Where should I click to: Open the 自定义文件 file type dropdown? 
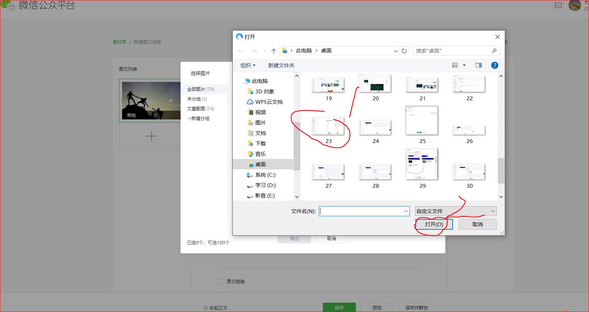(x=456, y=211)
